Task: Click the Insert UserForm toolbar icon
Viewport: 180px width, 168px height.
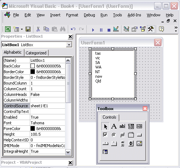Action: coord(16,29)
